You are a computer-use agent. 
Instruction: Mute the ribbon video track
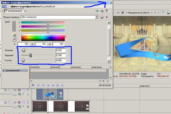(24, 90)
